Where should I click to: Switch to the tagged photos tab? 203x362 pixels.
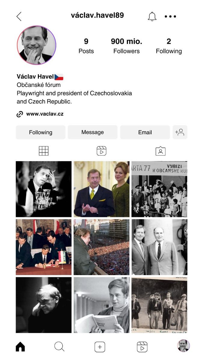pyautogui.click(x=161, y=151)
